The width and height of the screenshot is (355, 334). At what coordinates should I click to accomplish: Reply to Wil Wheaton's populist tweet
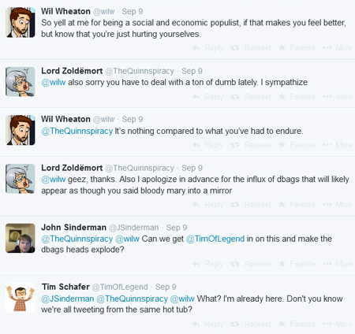[x=208, y=48]
